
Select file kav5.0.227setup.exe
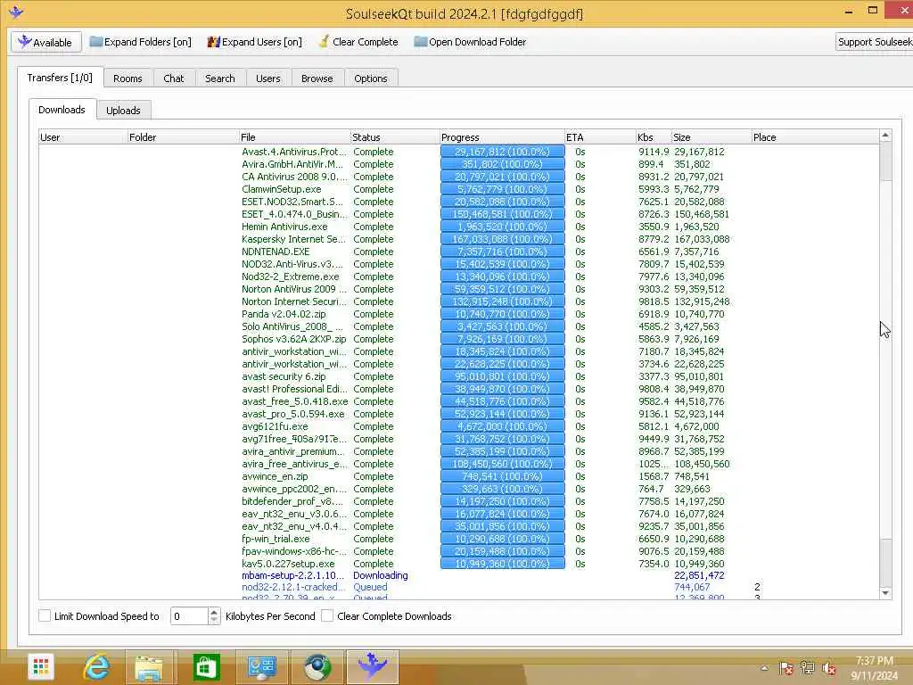point(288,564)
